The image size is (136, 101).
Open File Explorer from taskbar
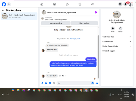pyautogui.click(x=18, y=90)
